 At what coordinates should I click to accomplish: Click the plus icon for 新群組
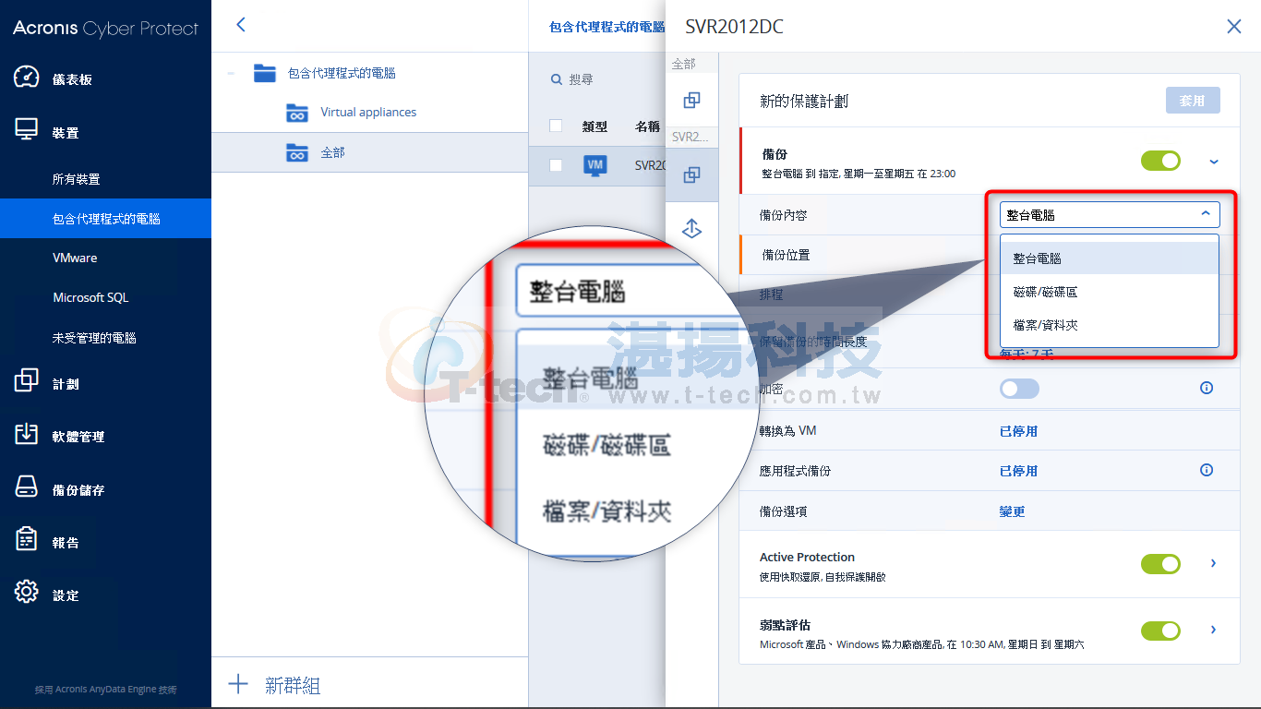point(238,684)
